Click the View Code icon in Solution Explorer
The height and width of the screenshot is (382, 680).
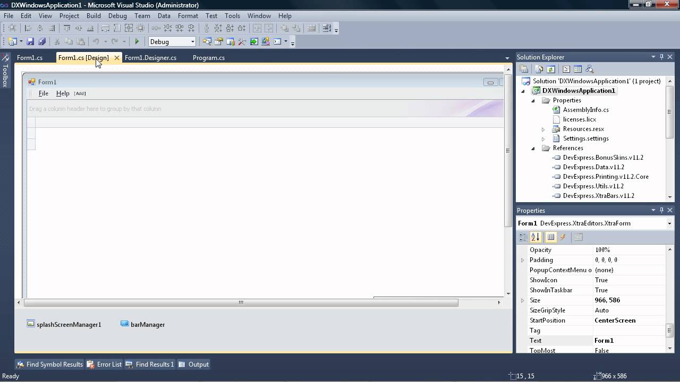(x=566, y=69)
